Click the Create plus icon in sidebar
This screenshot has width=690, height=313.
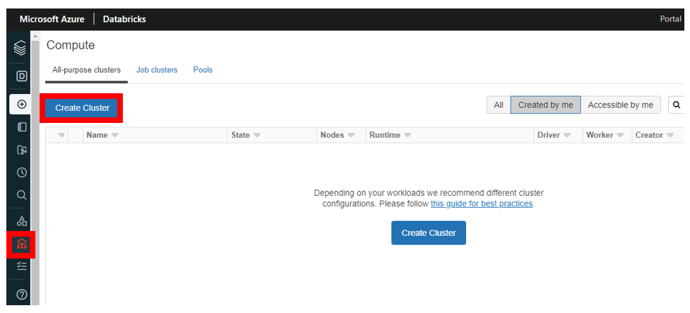coord(22,105)
